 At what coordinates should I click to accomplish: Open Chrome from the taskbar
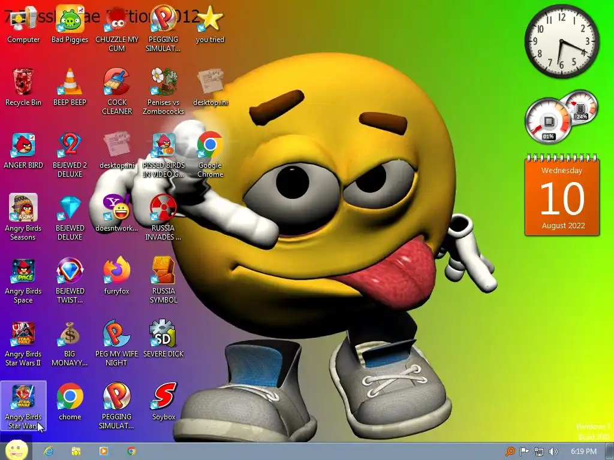[131, 451]
